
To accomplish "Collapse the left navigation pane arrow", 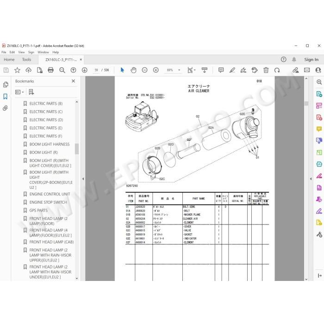I will click(x=83, y=179).
